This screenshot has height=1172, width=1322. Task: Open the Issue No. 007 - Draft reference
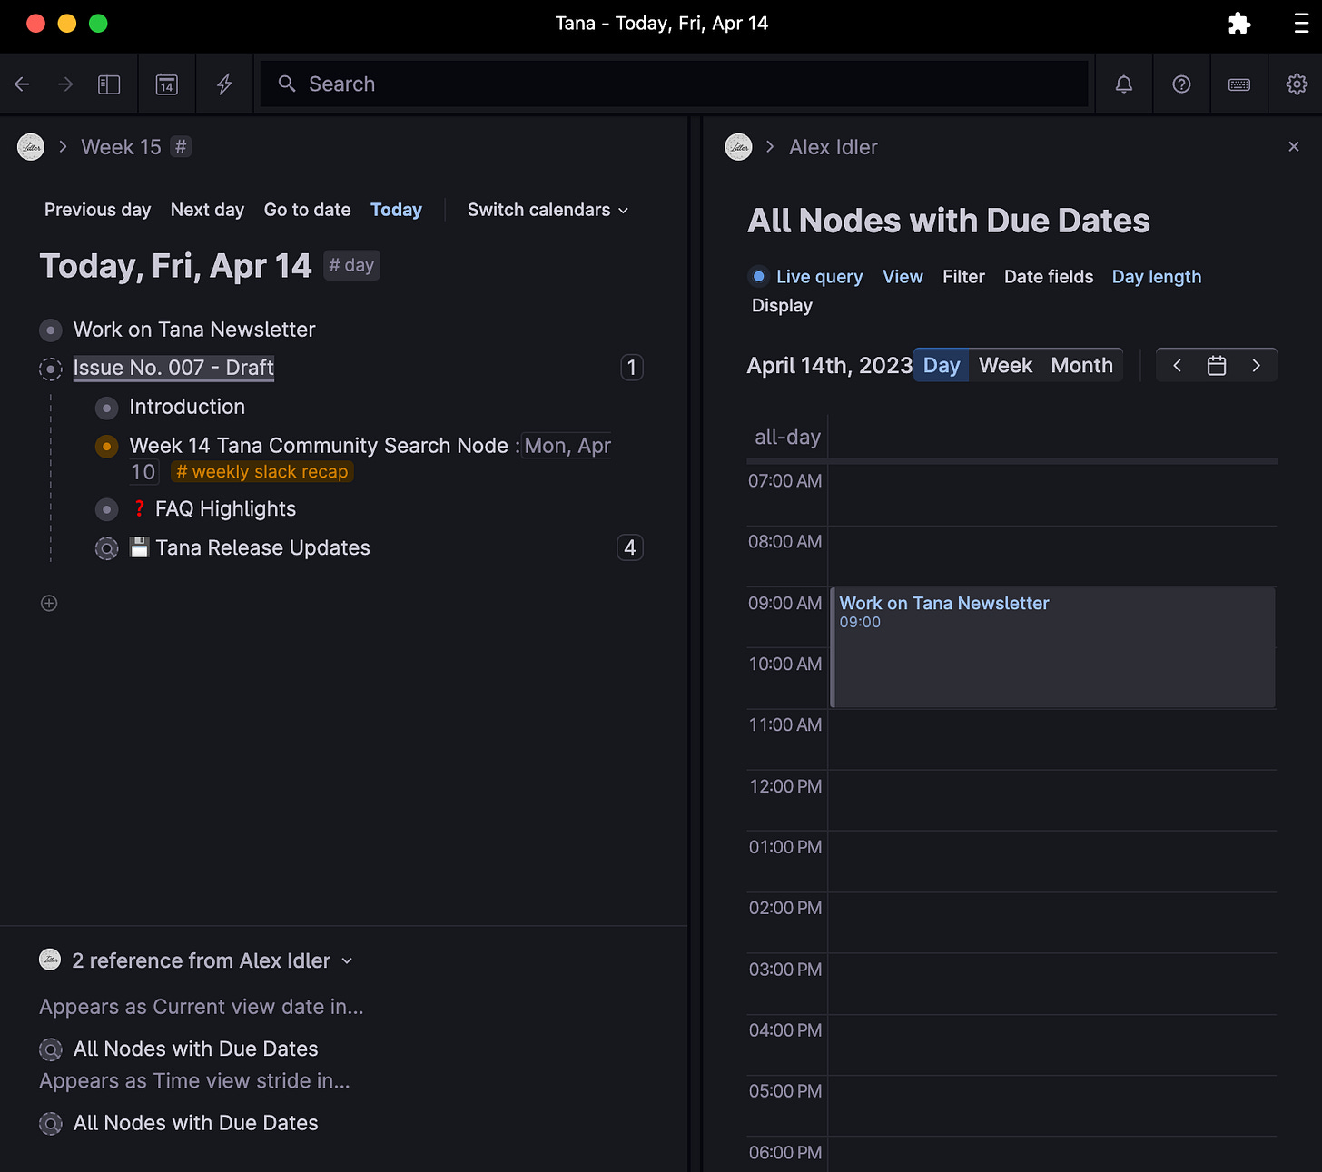(173, 368)
